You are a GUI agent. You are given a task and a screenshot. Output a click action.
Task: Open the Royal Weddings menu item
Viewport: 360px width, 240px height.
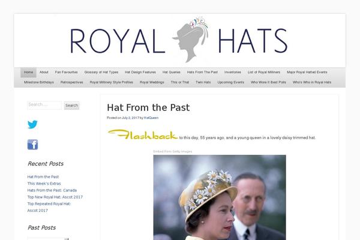tap(152, 82)
